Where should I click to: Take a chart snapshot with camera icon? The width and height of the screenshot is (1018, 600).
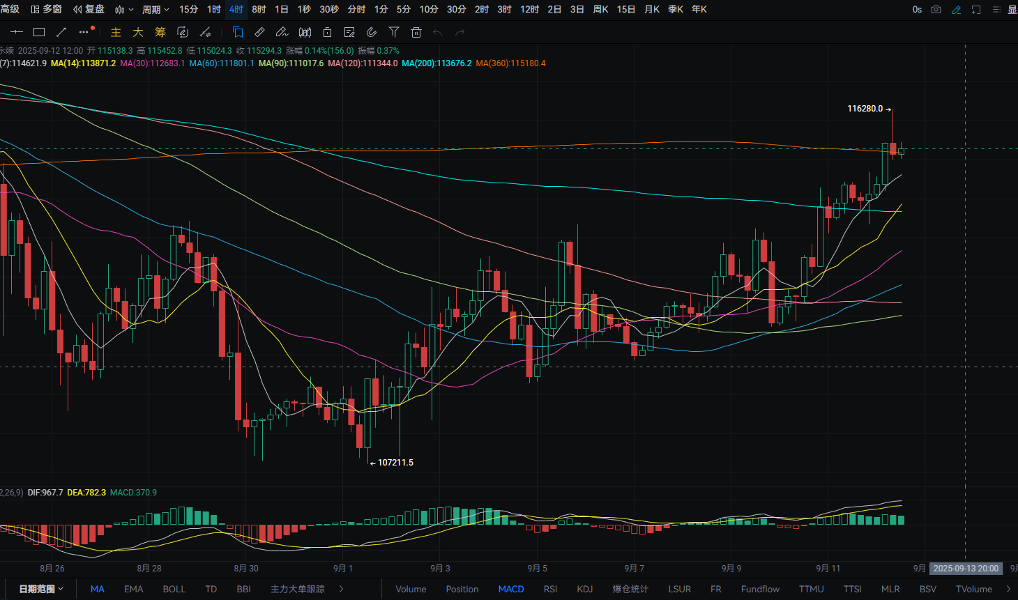[x=936, y=9]
